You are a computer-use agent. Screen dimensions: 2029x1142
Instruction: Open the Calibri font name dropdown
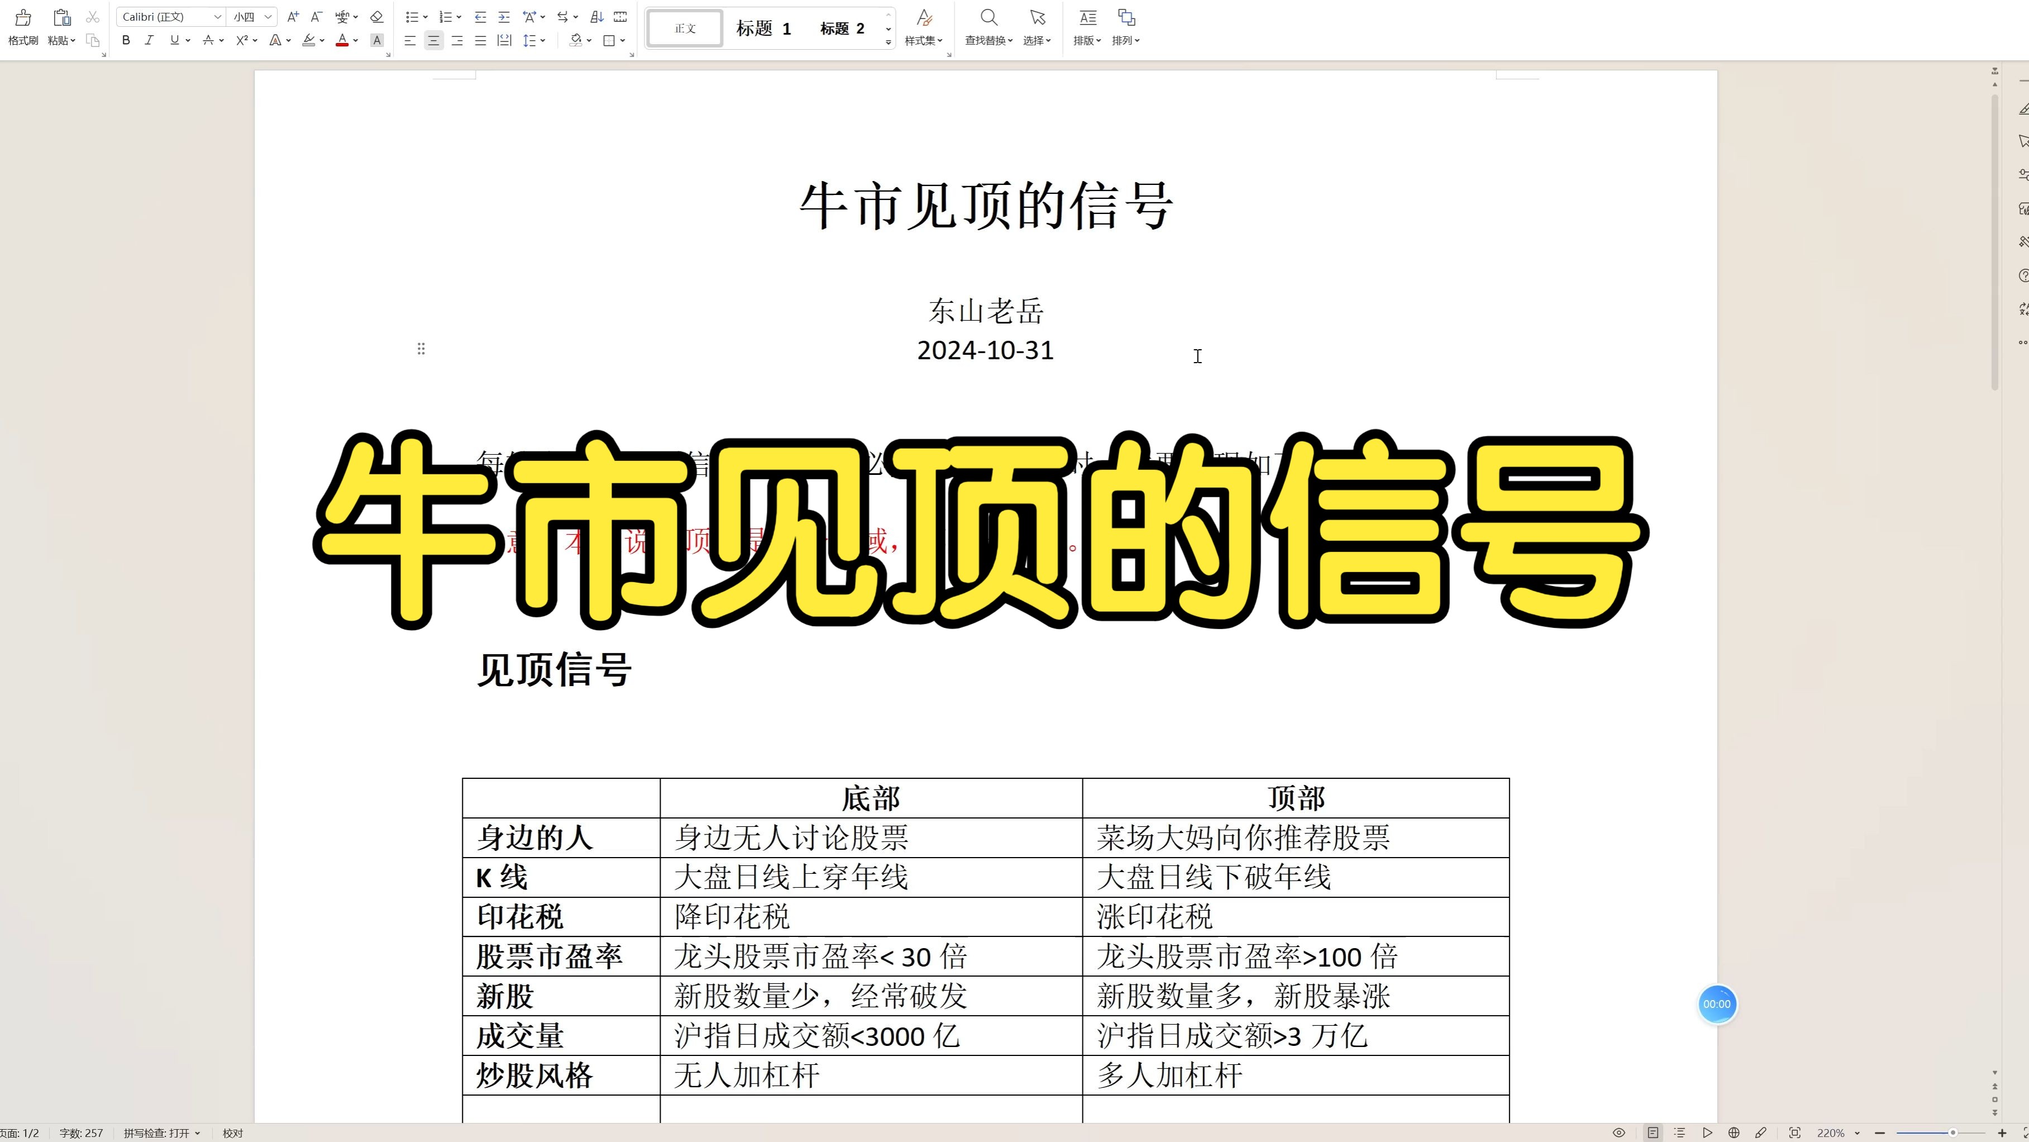click(x=217, y=17)
